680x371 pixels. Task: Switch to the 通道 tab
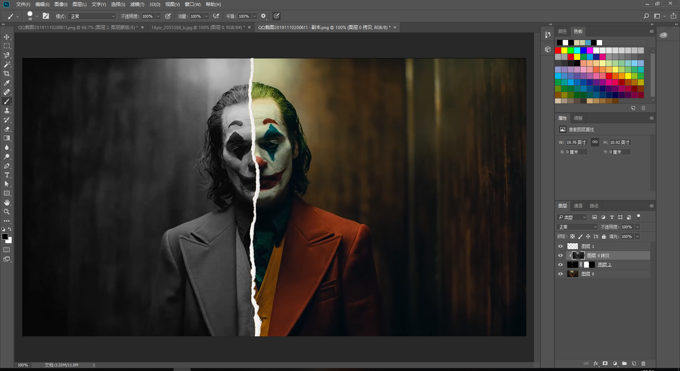click(x=578, y=206)
